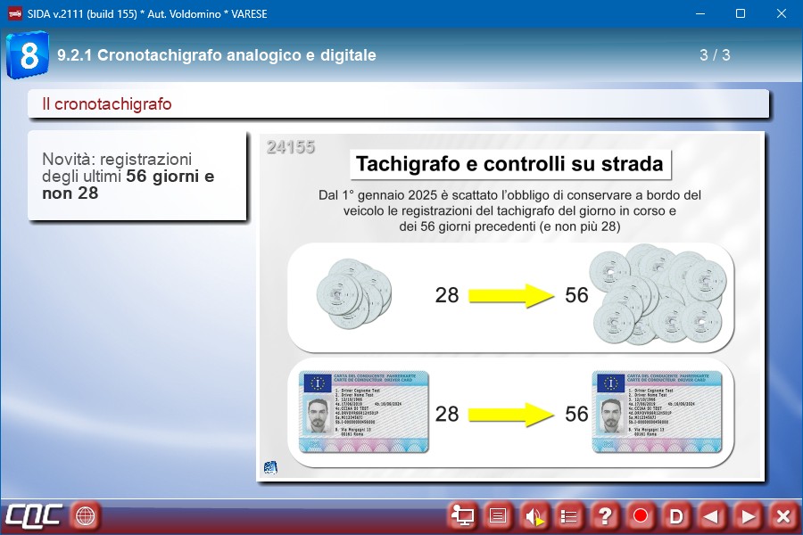Open the text notes page icon
803x535 pixels.
[498, 515]
